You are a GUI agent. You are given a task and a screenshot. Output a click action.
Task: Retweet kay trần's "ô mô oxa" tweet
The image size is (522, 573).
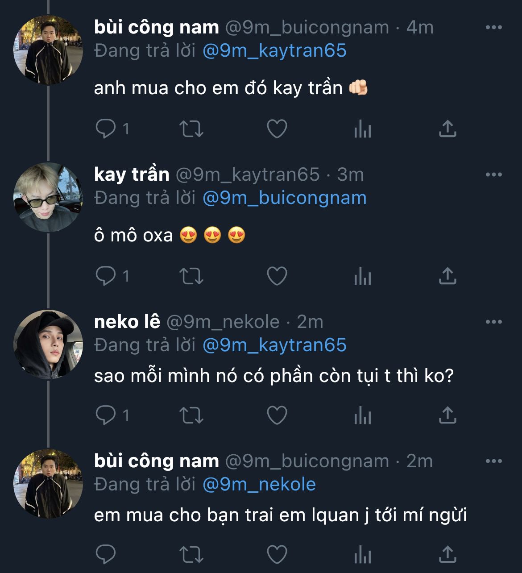(x=191, y=276)
